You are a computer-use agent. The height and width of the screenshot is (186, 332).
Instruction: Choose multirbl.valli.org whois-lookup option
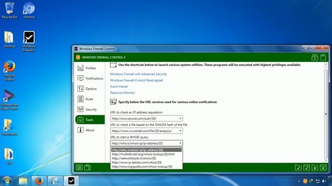pos(146,154)
